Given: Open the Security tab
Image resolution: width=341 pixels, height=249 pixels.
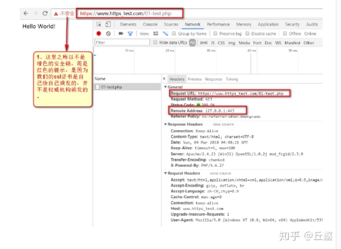Looking at the screenshot, I should pos(292,24).
